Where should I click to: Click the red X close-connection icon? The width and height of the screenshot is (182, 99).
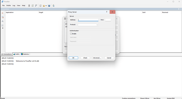(3, 13)
